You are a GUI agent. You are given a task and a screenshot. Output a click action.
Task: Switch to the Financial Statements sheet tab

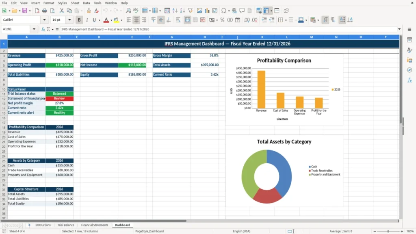94,225
